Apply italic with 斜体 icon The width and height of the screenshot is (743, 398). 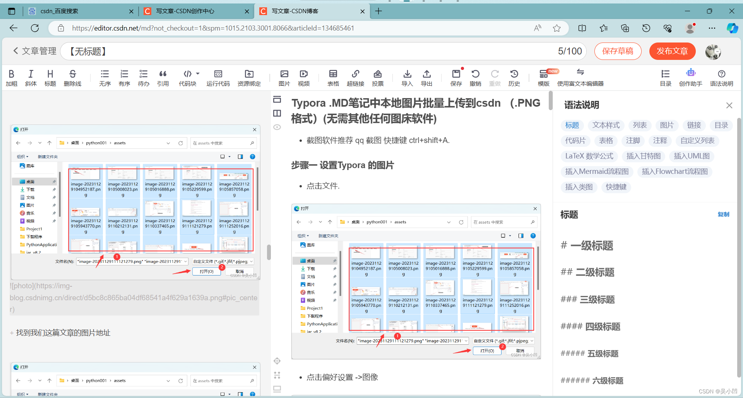point(31,78)
